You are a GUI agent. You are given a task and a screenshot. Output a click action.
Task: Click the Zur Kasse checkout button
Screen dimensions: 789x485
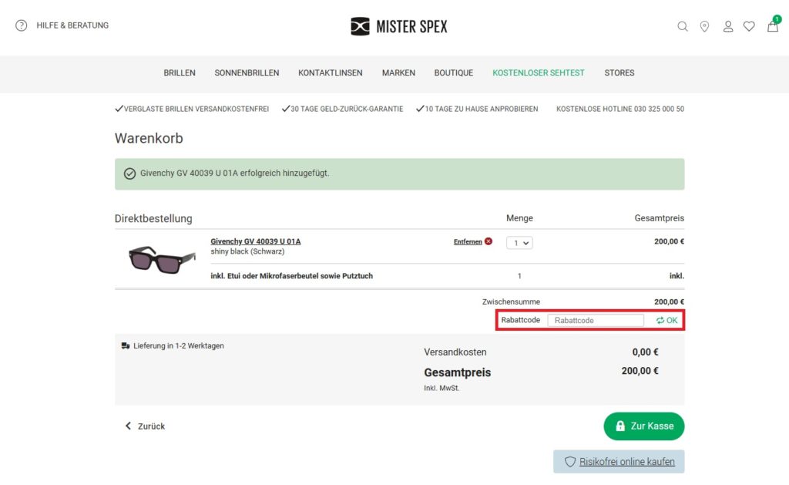tap(643, 426)
